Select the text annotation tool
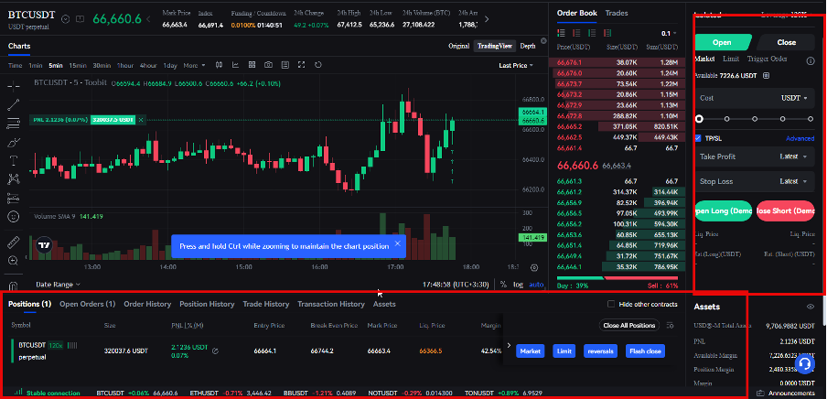827x399 pixels. click(14, 160)
